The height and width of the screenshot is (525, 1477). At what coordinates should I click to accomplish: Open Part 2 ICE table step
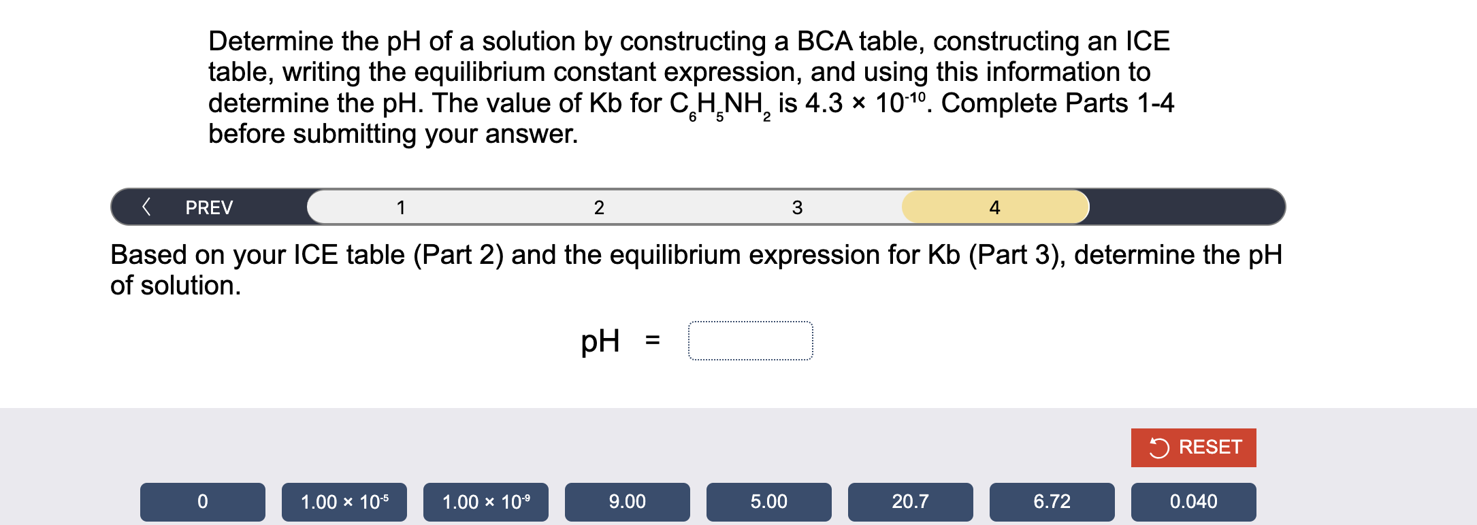[599, 207]
